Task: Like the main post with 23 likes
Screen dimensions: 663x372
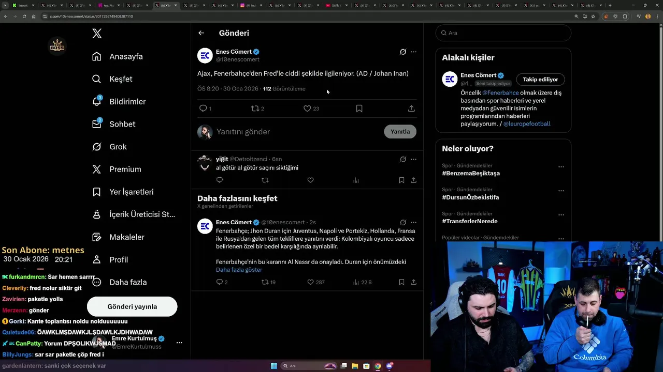Action: coord(307,109)
